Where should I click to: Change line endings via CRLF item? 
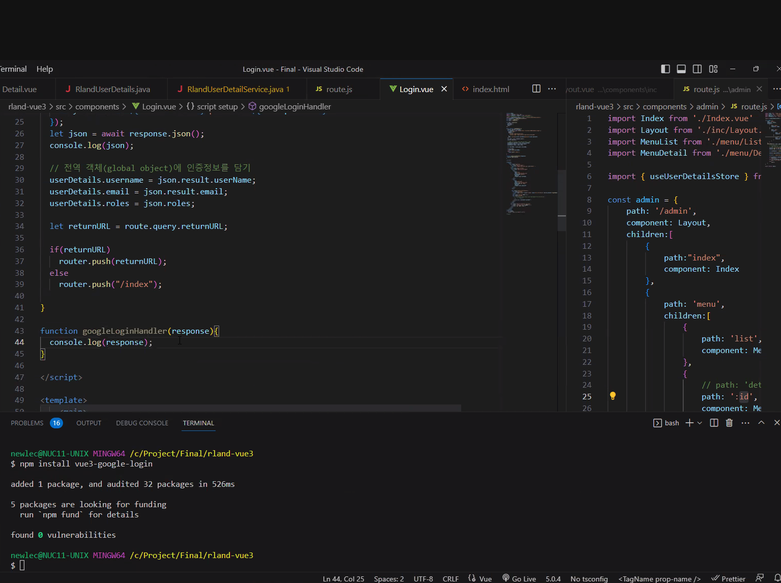pos(450,579)
